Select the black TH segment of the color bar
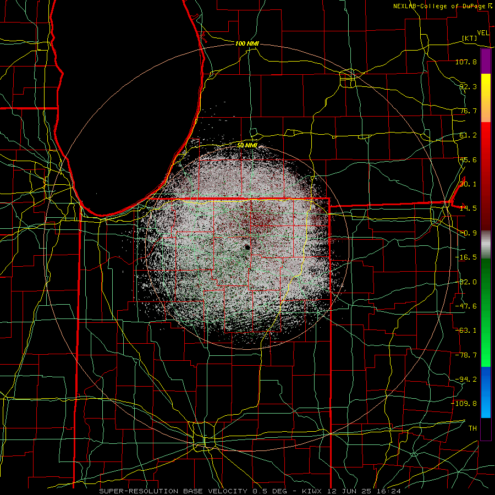The width and height of the screenshot is (495, 495). point(486,428)
